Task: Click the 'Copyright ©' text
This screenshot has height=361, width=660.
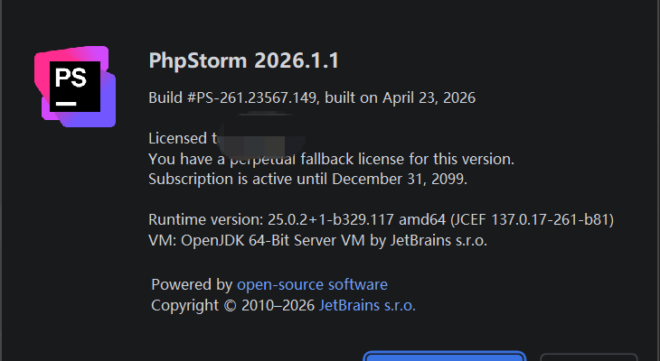Action: [194, 306]
